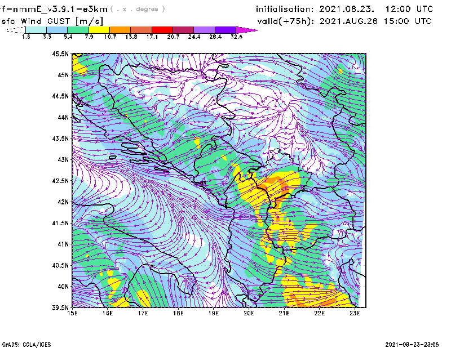Click the '43.5N' latitude label
451x348 pixels.
(61, 138)
